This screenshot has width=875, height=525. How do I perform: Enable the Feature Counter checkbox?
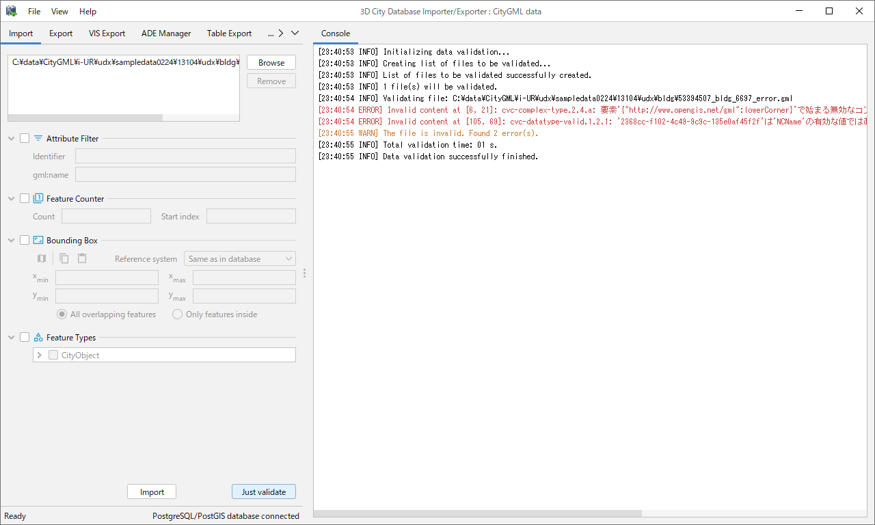[25, 198]
